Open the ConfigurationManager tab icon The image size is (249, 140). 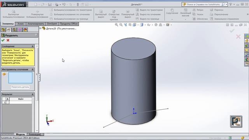pos(14,30)
